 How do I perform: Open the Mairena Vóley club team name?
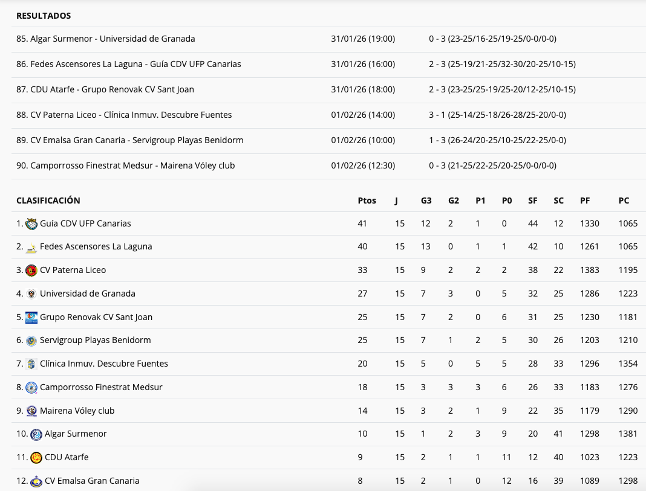click(77, 411)
